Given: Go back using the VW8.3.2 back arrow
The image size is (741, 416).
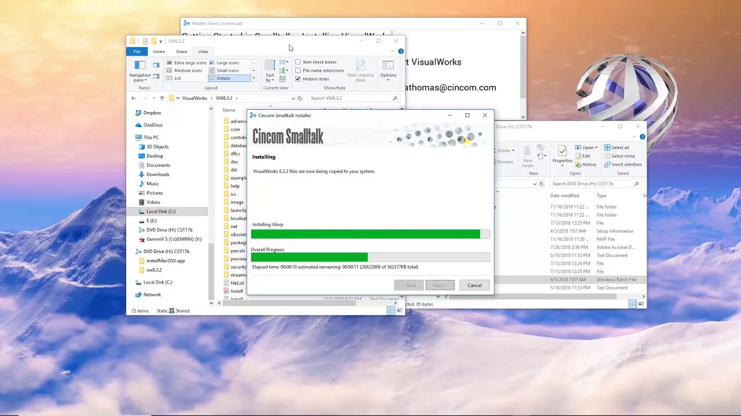Looking at the screenshot, I should click(x=134, y=98).
